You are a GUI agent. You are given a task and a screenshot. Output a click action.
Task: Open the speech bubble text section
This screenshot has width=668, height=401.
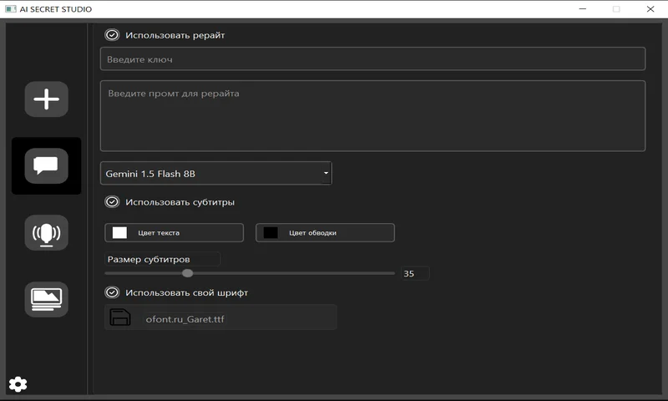tap(47, 165)
